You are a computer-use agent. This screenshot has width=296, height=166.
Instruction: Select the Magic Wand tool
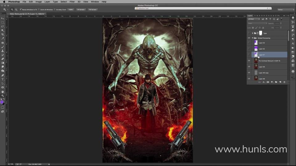[x=3, y=30]
